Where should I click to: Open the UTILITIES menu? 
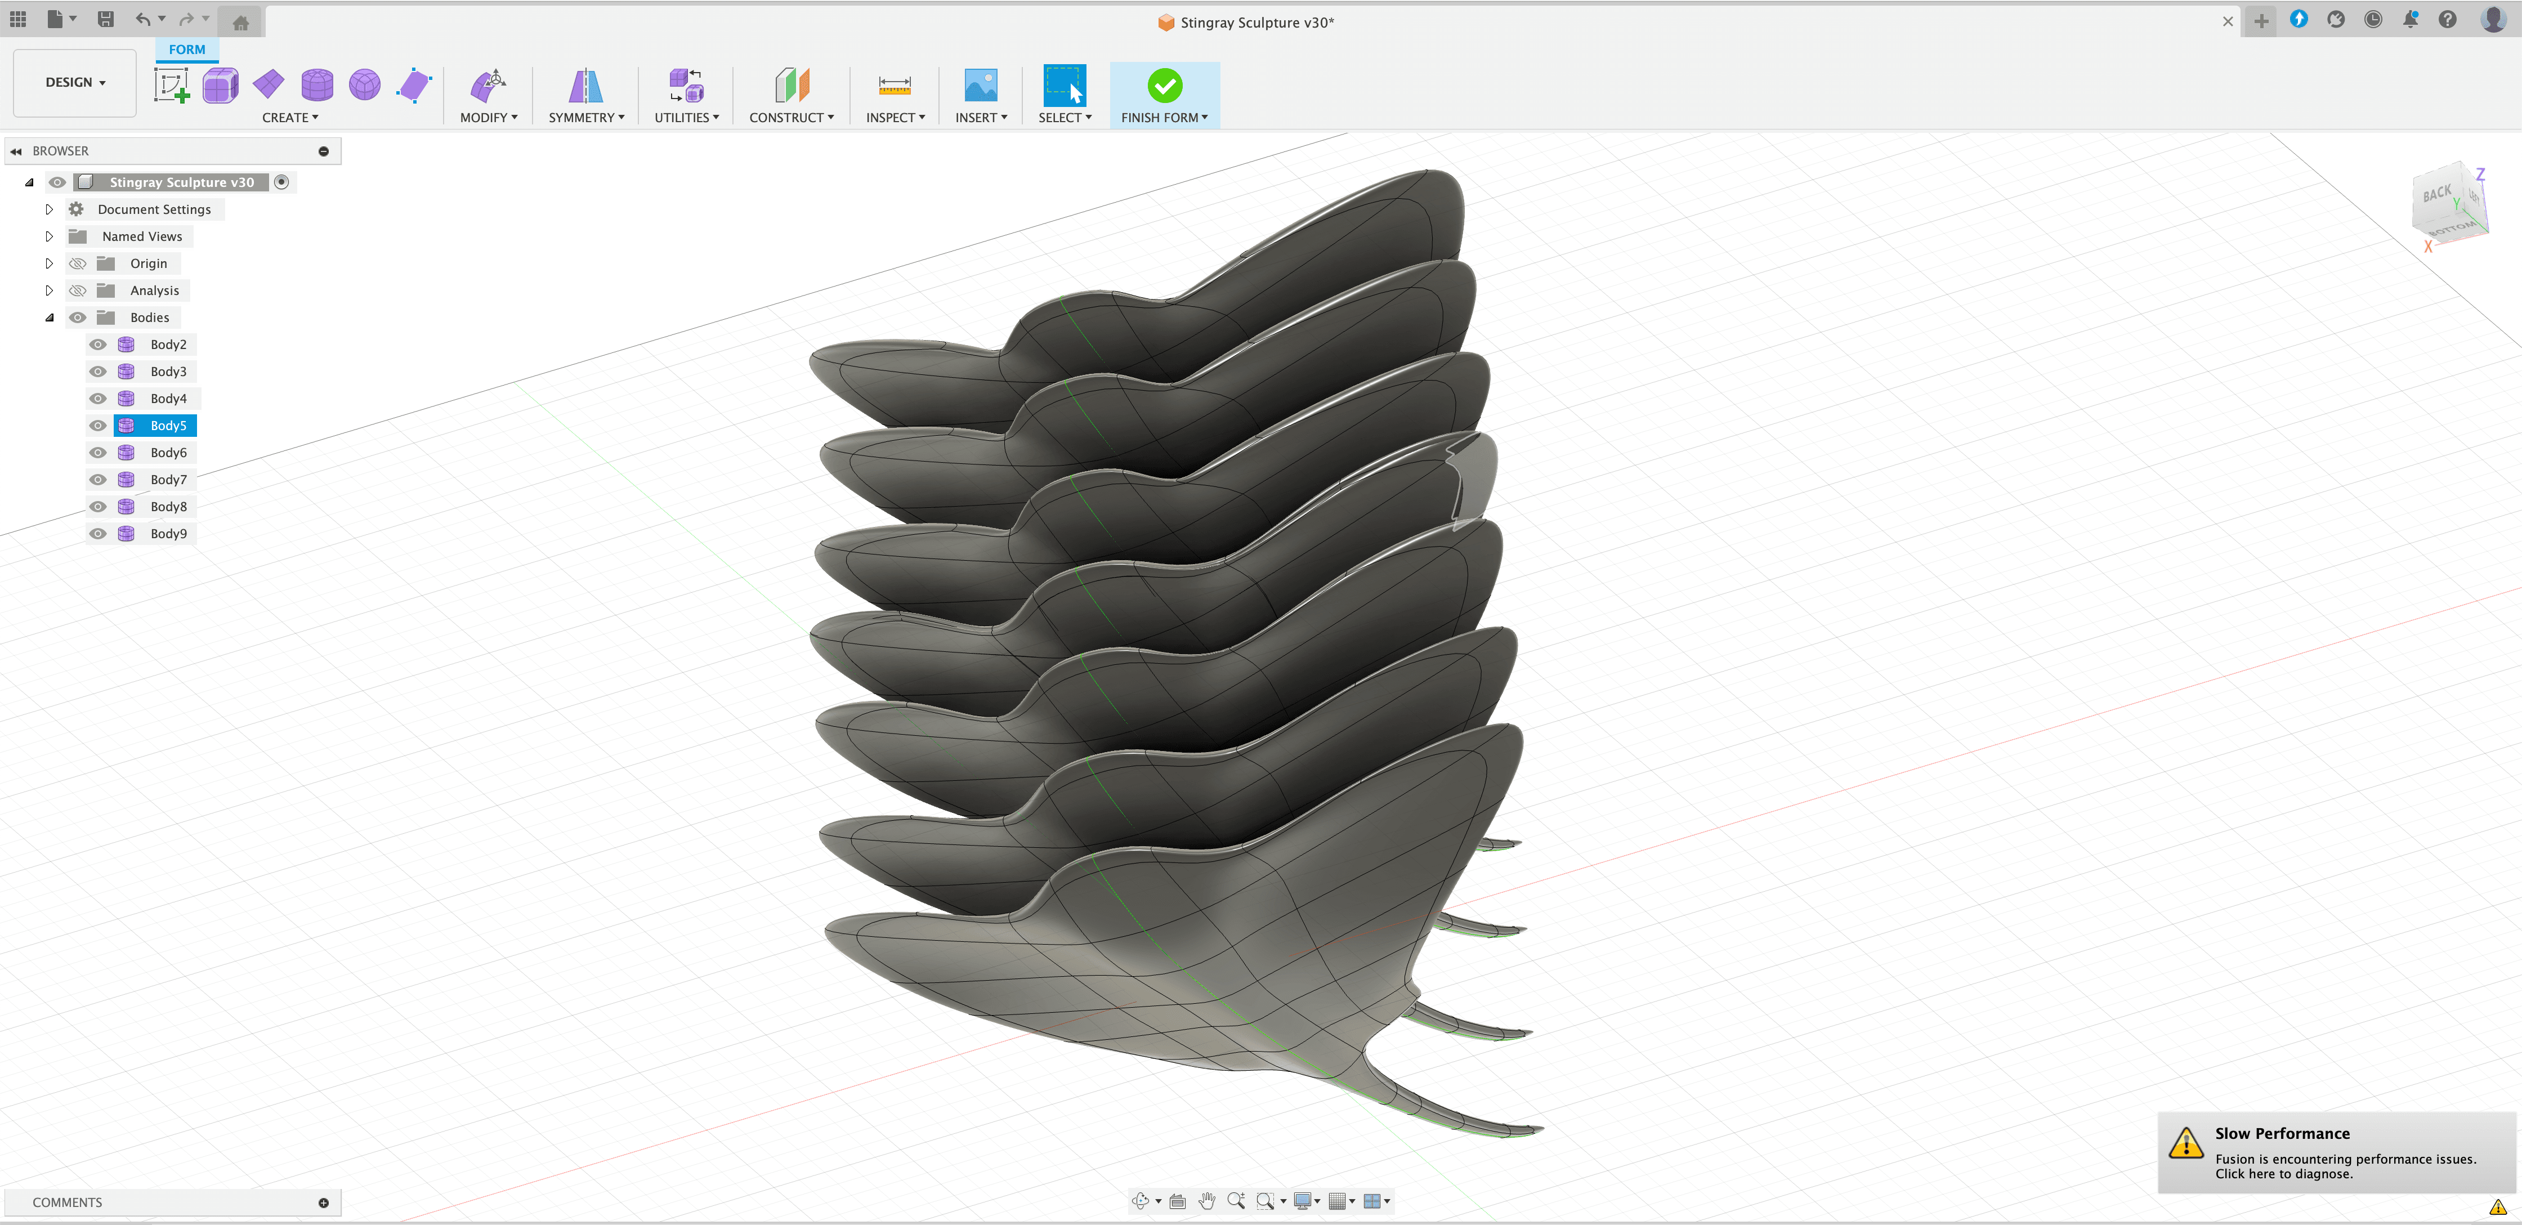click(686, 118)
